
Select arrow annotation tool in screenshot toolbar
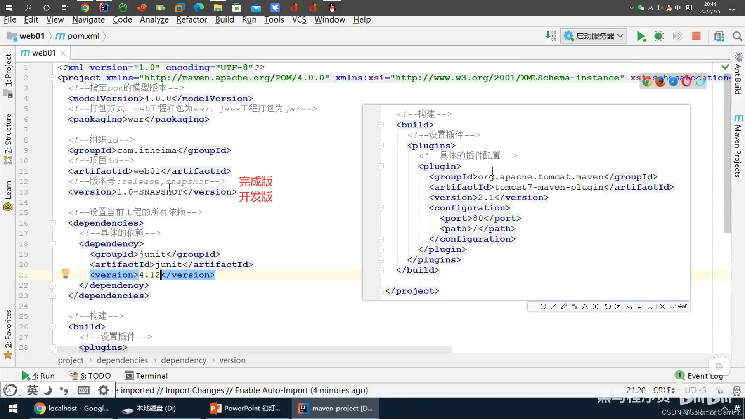554,306
